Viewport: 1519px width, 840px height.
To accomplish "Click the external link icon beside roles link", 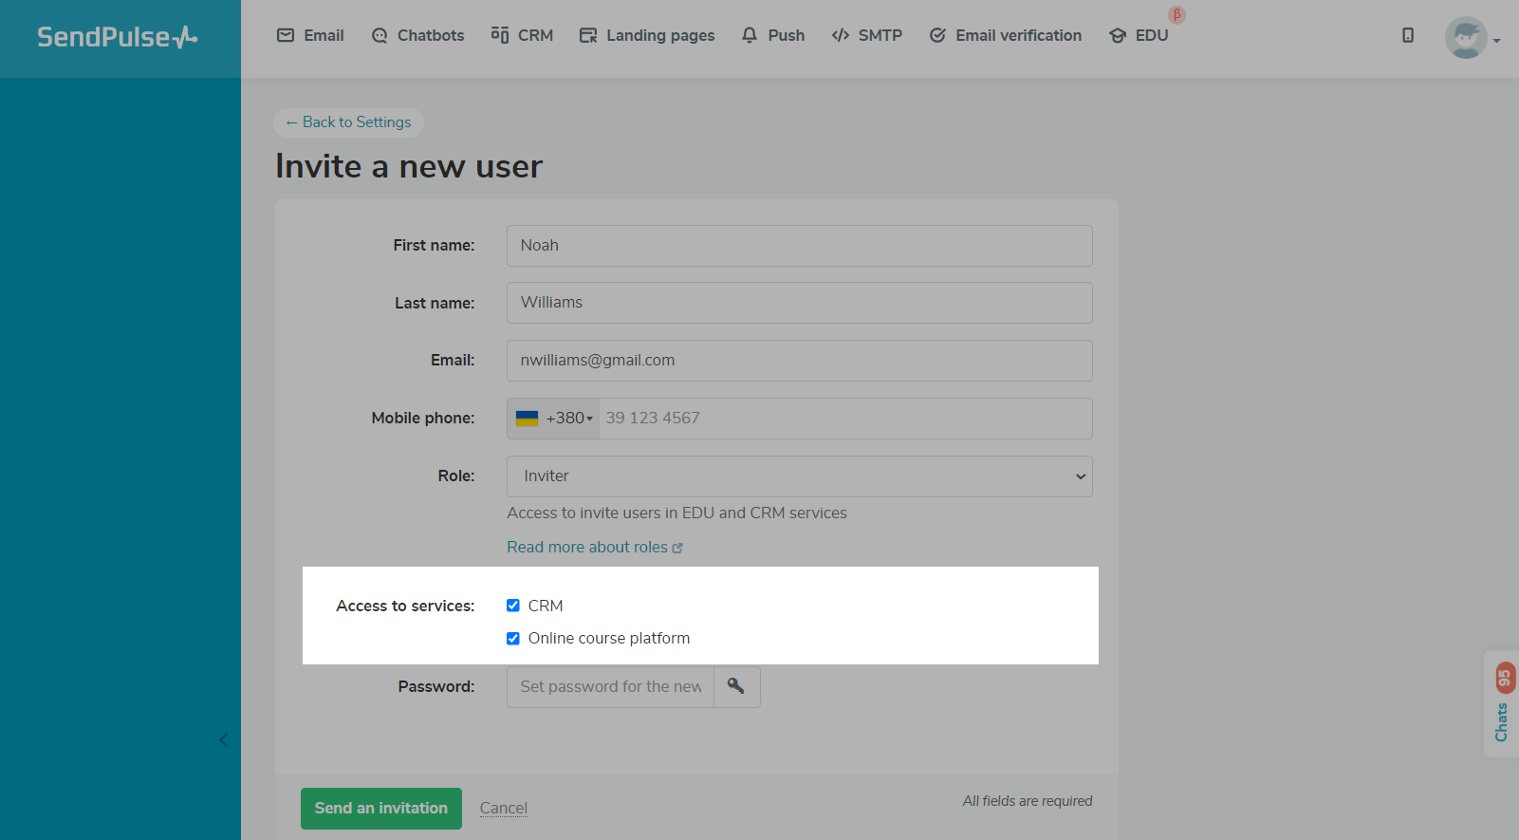I will click(x=677, y=548).
